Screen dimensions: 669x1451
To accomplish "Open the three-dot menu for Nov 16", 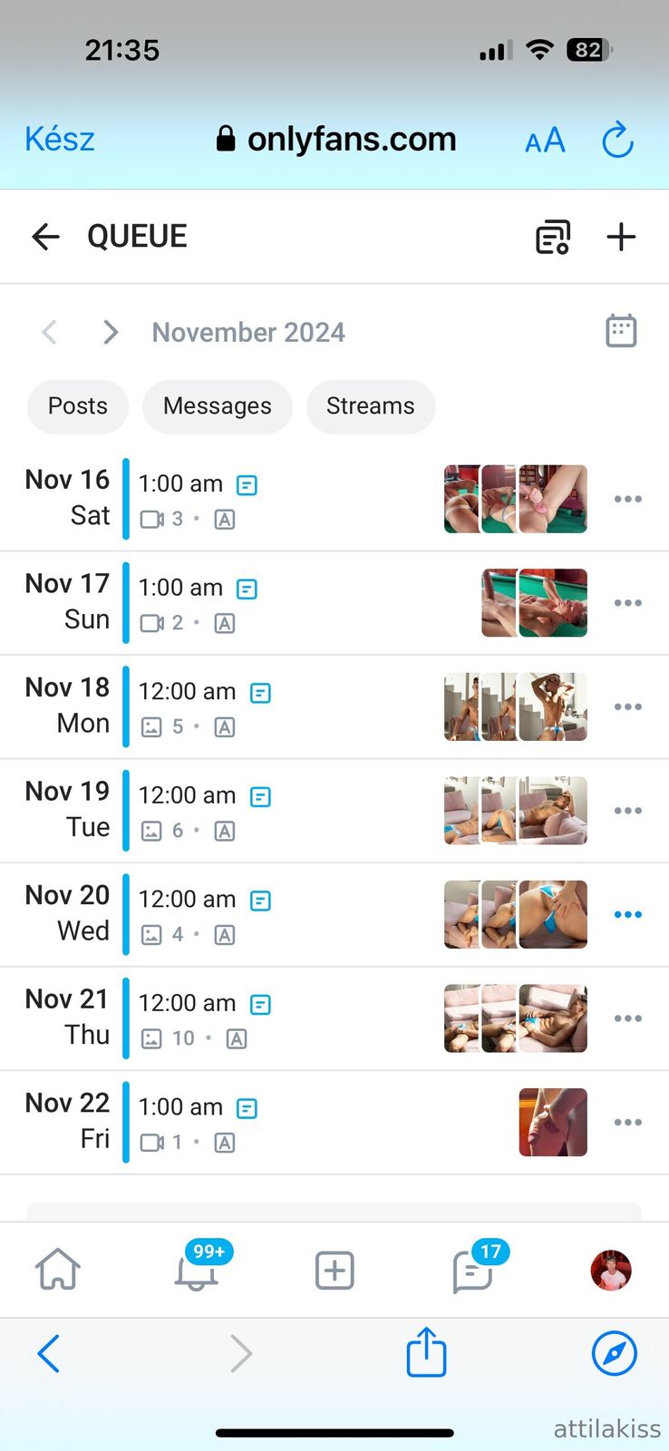I will [x=627, y=499].
